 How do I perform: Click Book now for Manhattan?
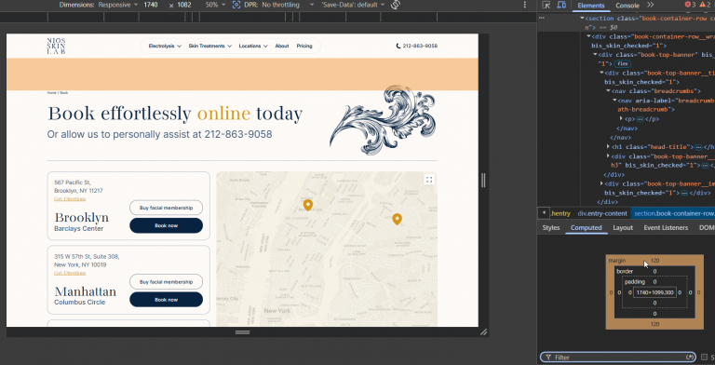pyautogui.click(x=166, y=300)
